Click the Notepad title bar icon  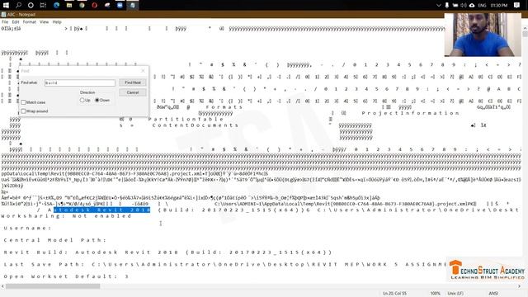coord(3,15)
